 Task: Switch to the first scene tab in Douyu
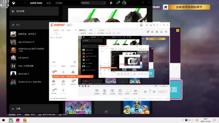[56, 30]
